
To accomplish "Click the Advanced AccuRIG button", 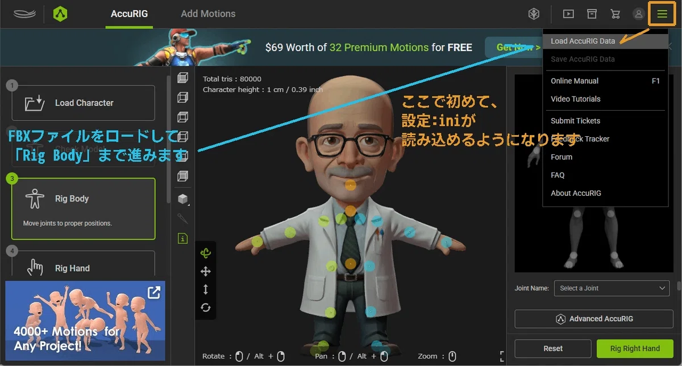I will pyautogui.click(x=594, y=319).
